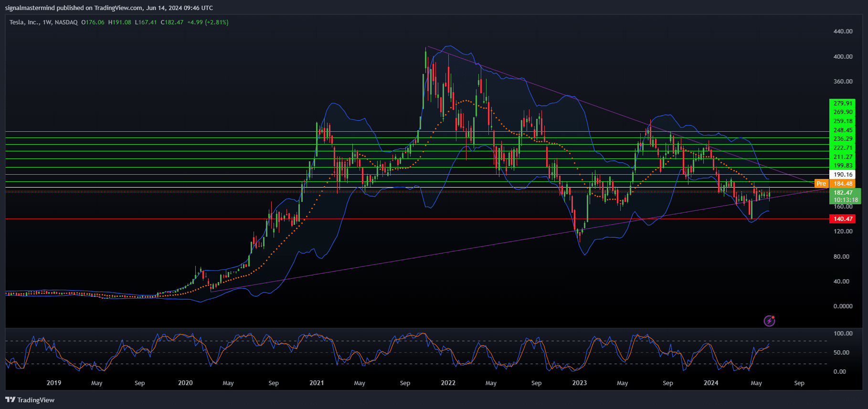Click the 440.00 price axis tick
Screen dimensions: 868x409
coord(843,31)
